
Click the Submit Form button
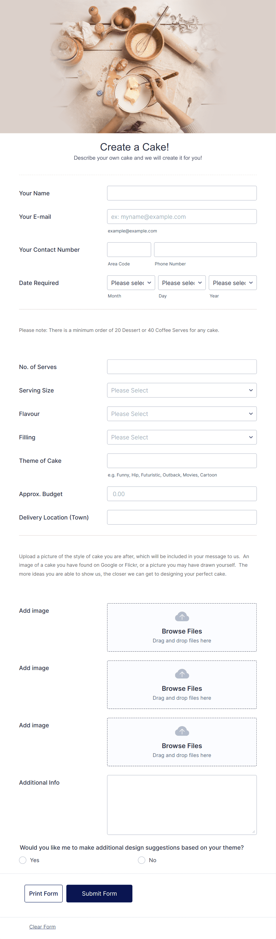point(99,894)
